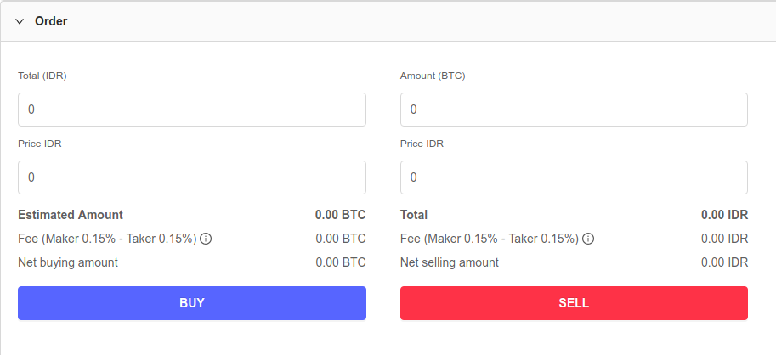The width and height of the screenshot is (776, 355).
Task: Click the sell-side Maker/Taker fee text
Action: coord(490,239)
